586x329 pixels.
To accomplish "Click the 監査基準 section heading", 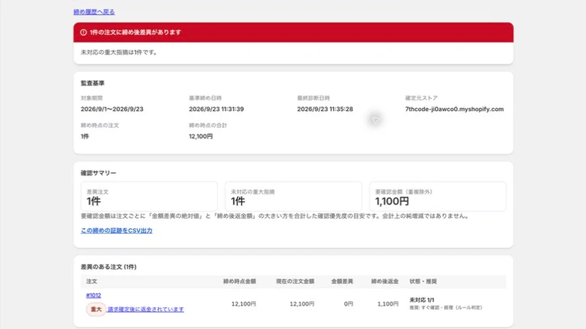I will coord(93,83).
